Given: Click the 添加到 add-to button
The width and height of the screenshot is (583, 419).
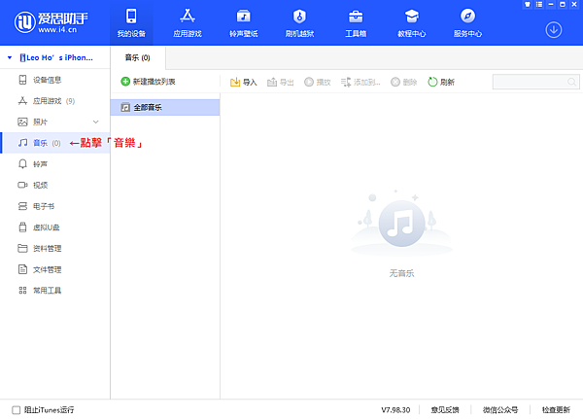Looking at the screenshot, I should click(360, 82).
